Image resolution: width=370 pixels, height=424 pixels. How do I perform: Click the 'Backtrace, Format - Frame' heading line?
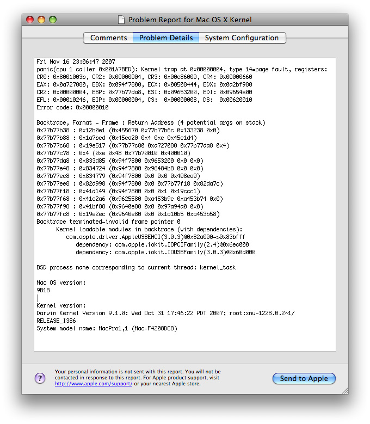coord(151,122)
